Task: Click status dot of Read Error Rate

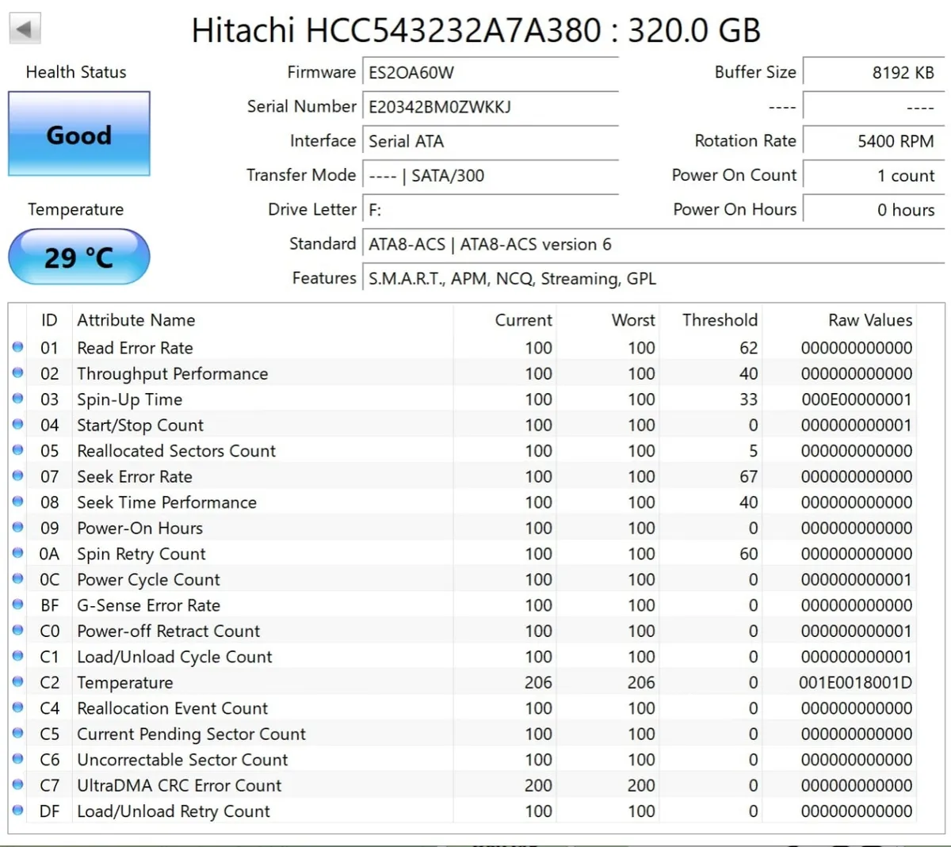Action: point(17,346)
